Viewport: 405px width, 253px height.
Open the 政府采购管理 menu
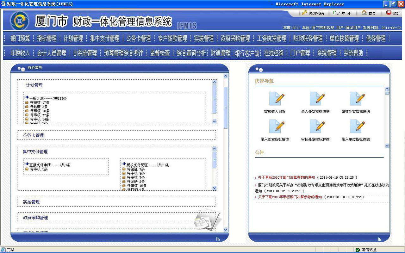click(x=235, y=39)
